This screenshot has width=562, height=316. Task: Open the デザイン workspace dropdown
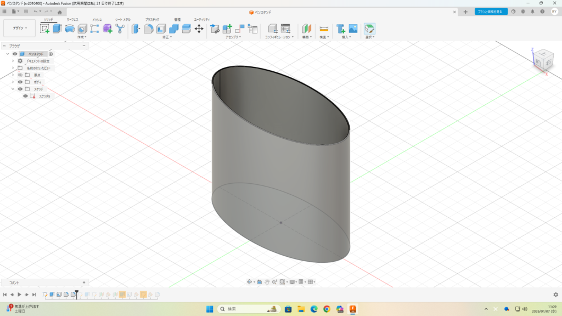point(19,28)
